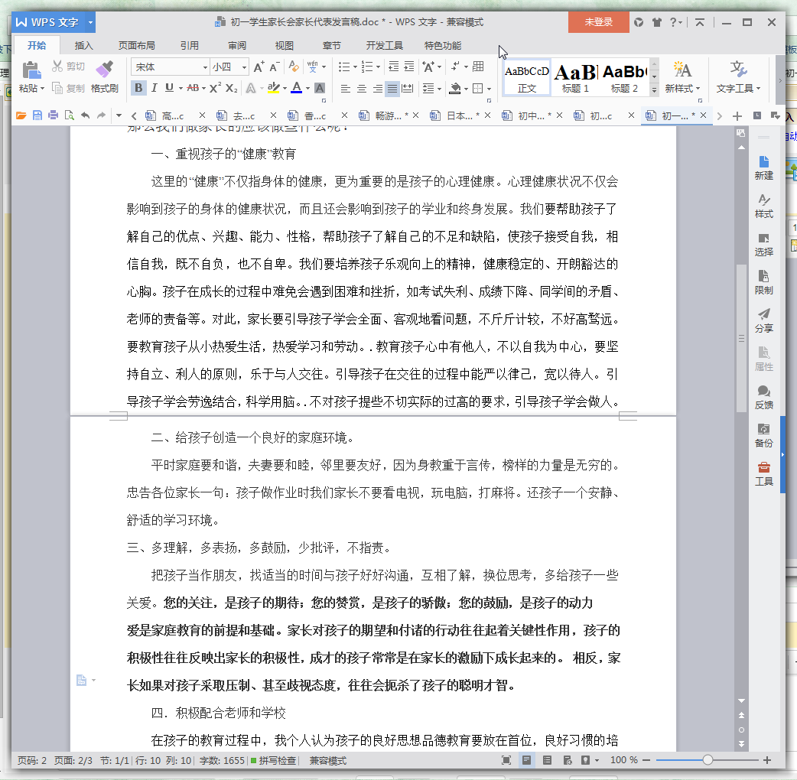This screenshot has height=780, width=797.
Task: Open the Select (选择) sidebar panel
Action: [763, 245]
